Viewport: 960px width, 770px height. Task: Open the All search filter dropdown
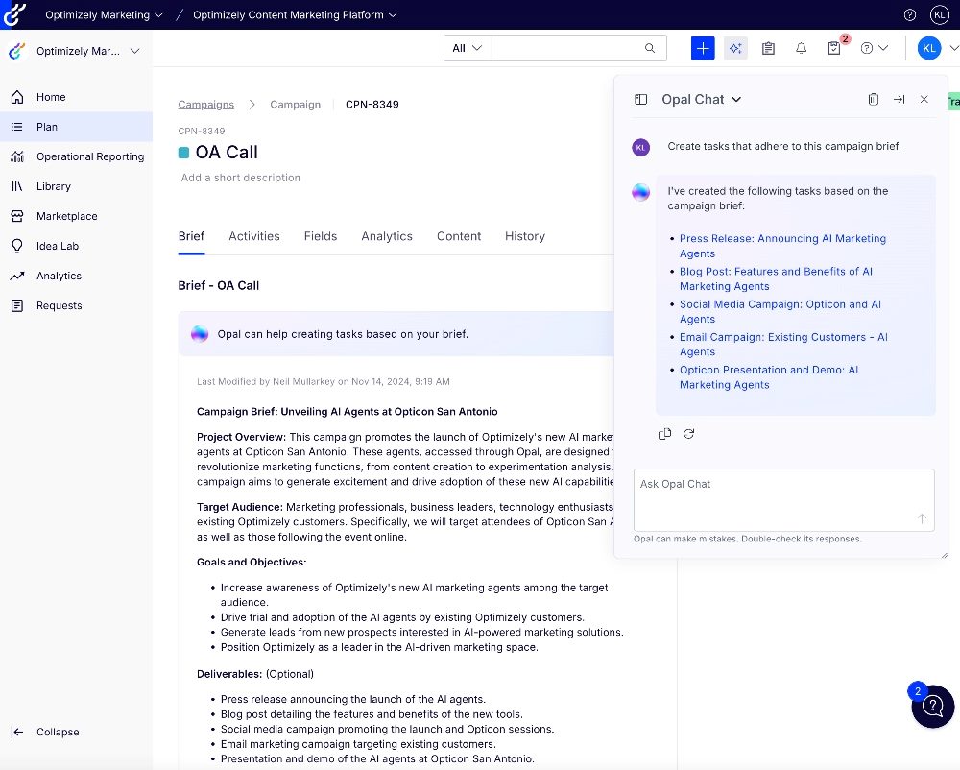pyautogui.click(x=468, y=48)
